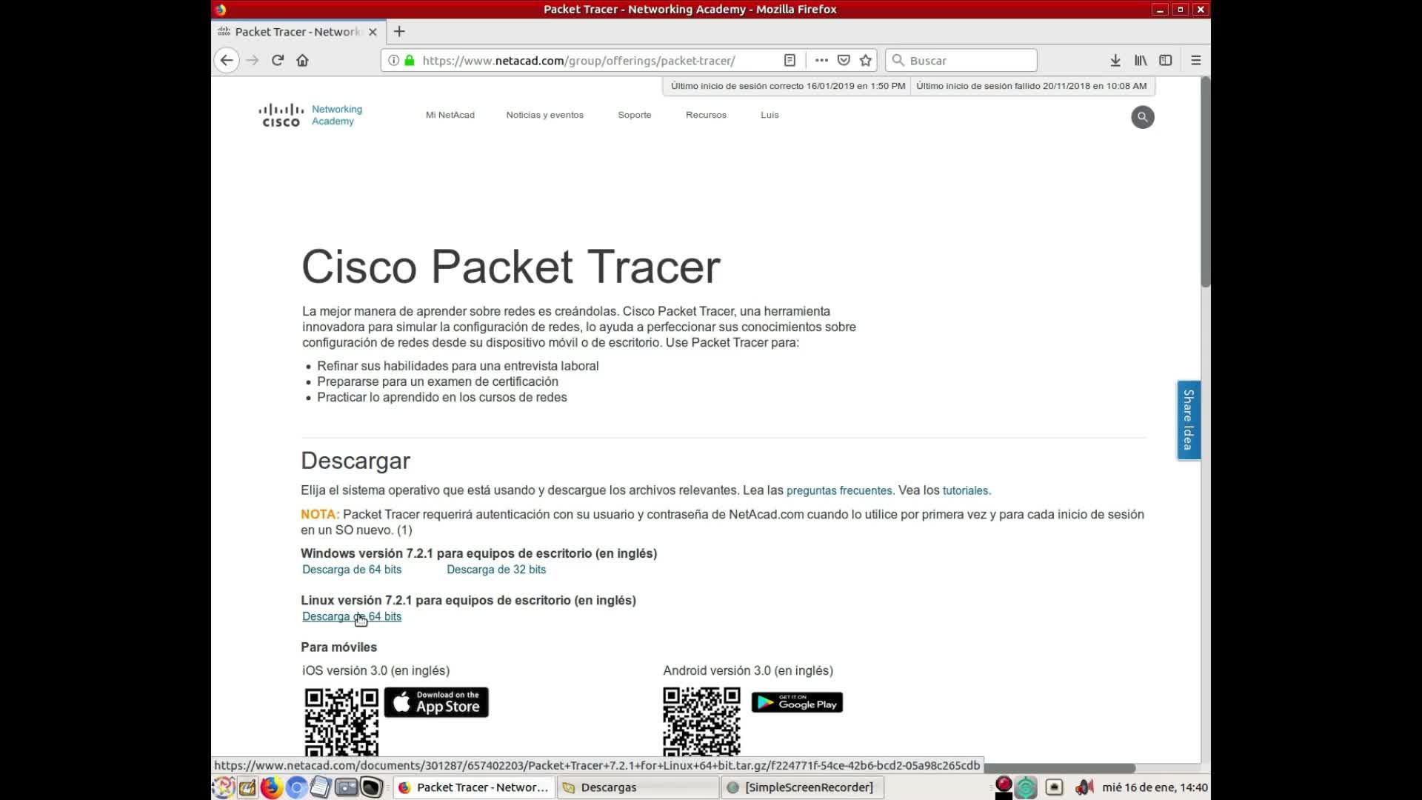This screenshot has height=800, width=1422.
Task: Bookmark this page with the star icon
Action: (x=865, y=61)
